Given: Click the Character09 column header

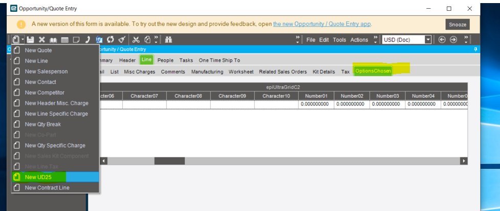Looking at the screenshot, I should pos(232,96).
